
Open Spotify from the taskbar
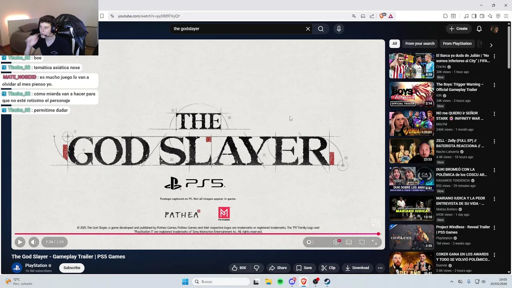coord(280,282)
